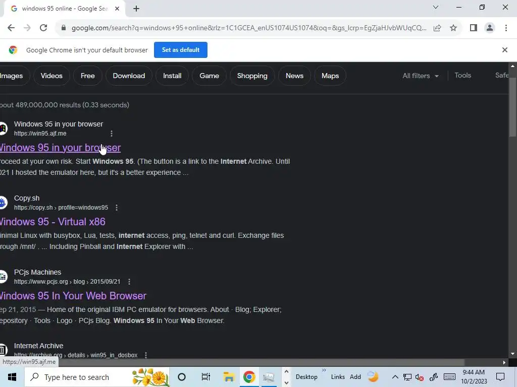The height and width of the screenshot is (387, 517).
Task: Expand the Desktop toolbar double chevron
Action: click(324, 370)
